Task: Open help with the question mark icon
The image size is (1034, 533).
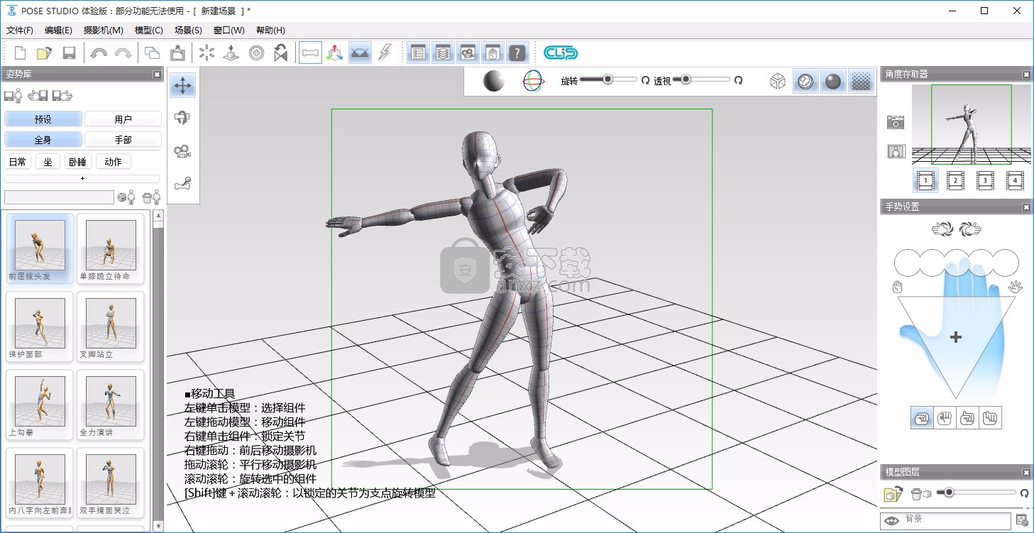Action: [518, 53]
